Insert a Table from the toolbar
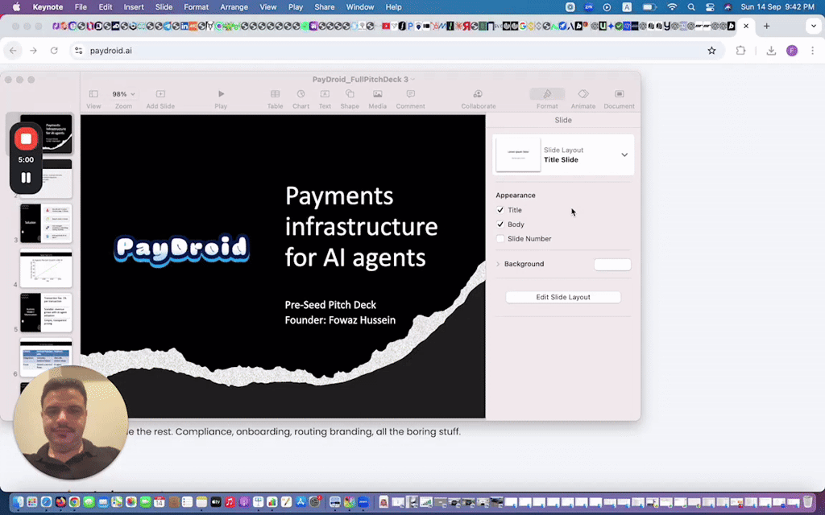 tap(275, 99)
